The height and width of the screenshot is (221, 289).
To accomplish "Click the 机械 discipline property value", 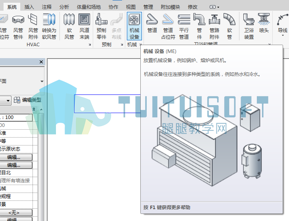I will (x=16, y=189).
